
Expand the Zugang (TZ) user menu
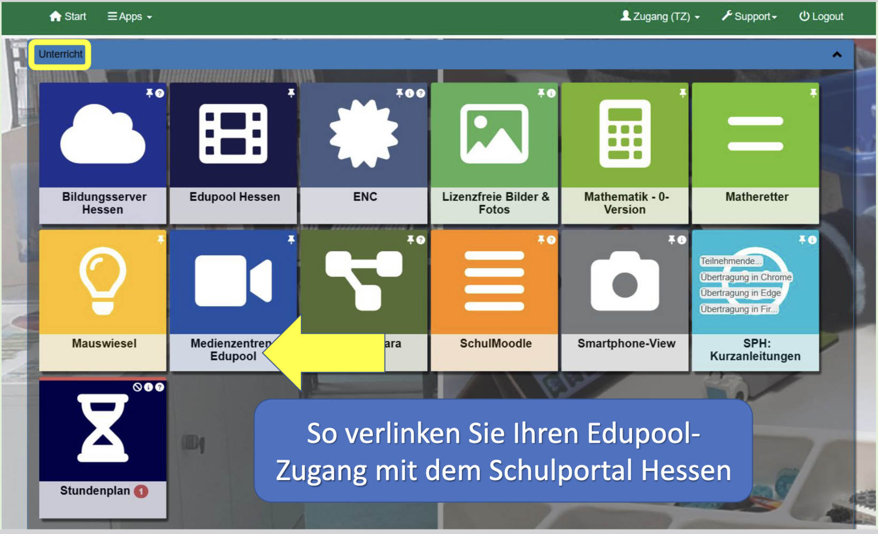coord(660,17)
